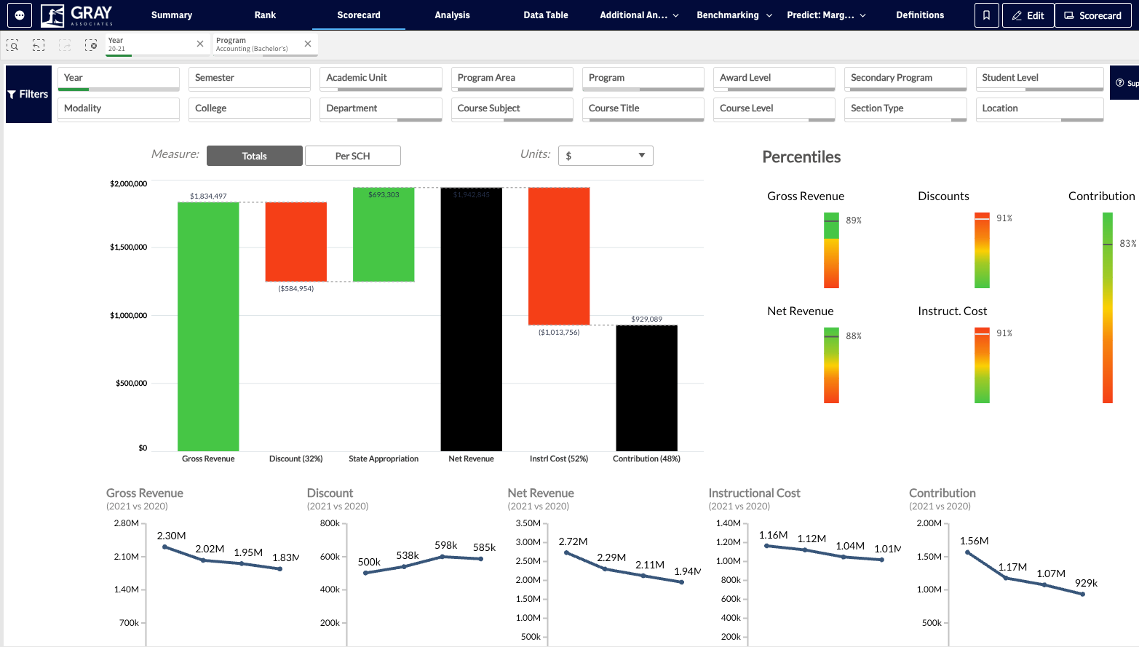This screenshot has width=1139, height=647.
Task: Expand the Predict: Margin menu
Action: [826, 15]
